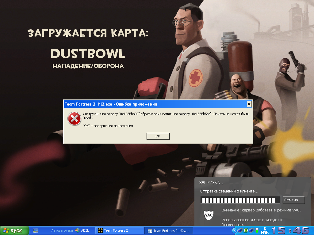
Task: Click first network connection tray icon
Action: (x=240, y=230)
